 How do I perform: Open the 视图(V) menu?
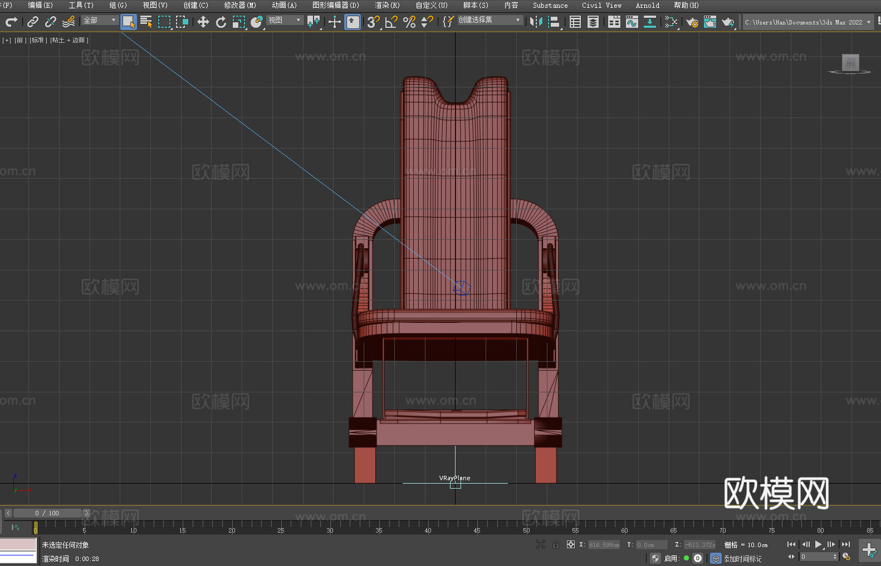155,5
